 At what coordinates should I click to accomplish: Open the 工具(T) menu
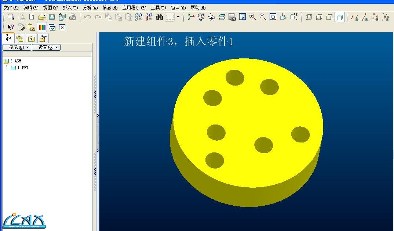[x=158, y=8]
